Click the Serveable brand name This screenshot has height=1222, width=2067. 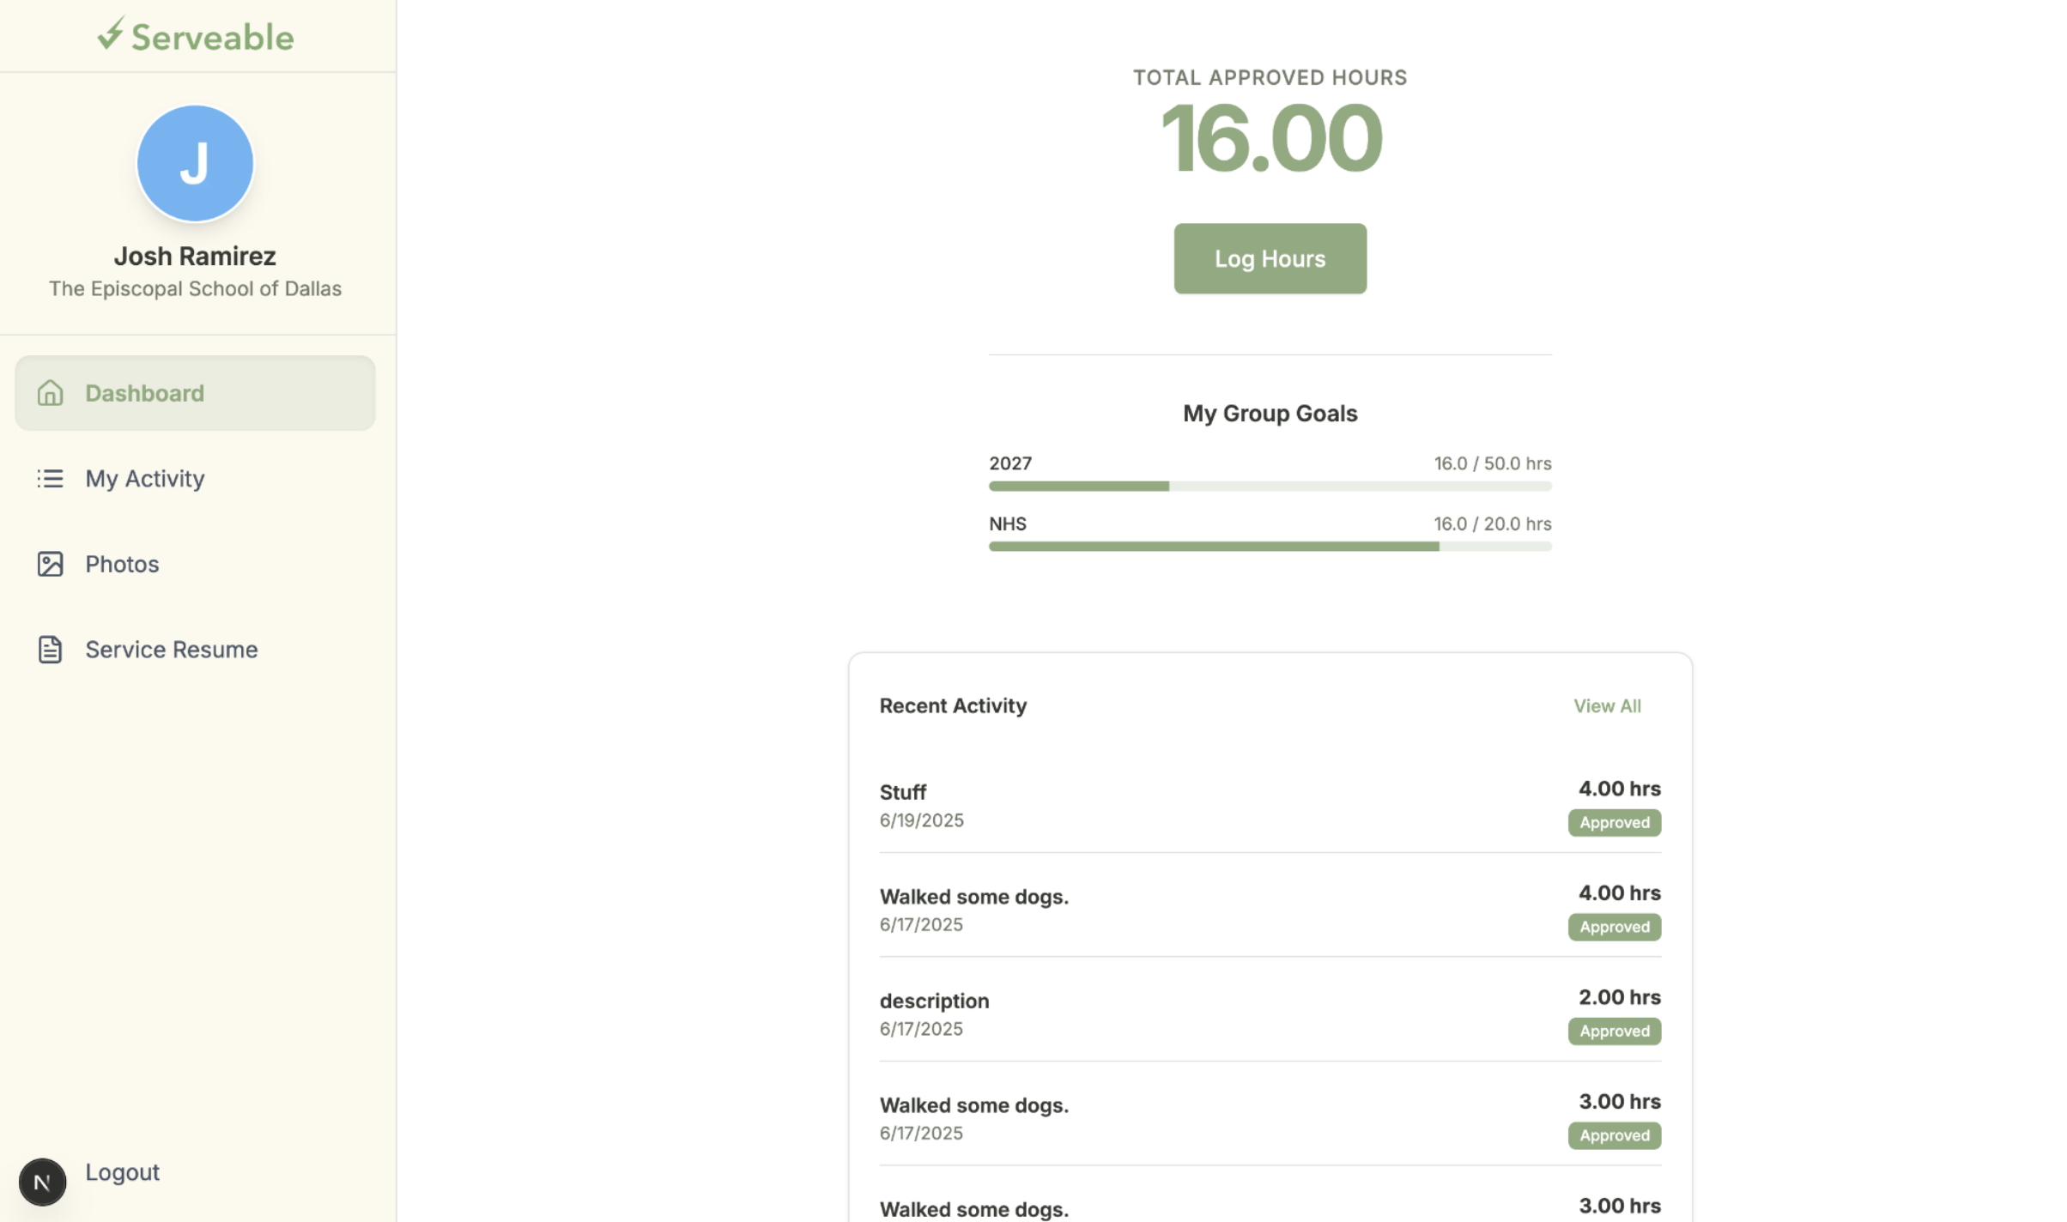click(212, 37)
